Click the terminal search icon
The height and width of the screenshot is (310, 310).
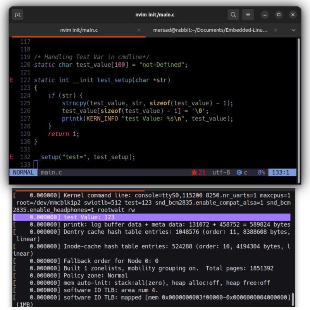(x=233, y=15)
